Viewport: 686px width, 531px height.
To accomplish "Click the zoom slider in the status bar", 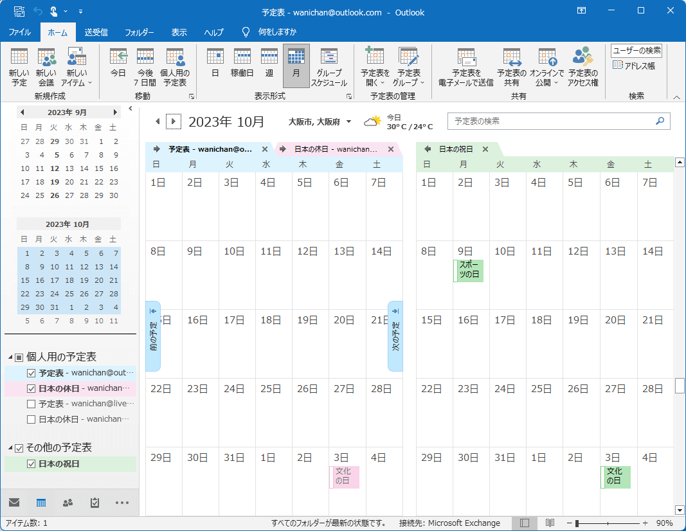I will point(608,523).
